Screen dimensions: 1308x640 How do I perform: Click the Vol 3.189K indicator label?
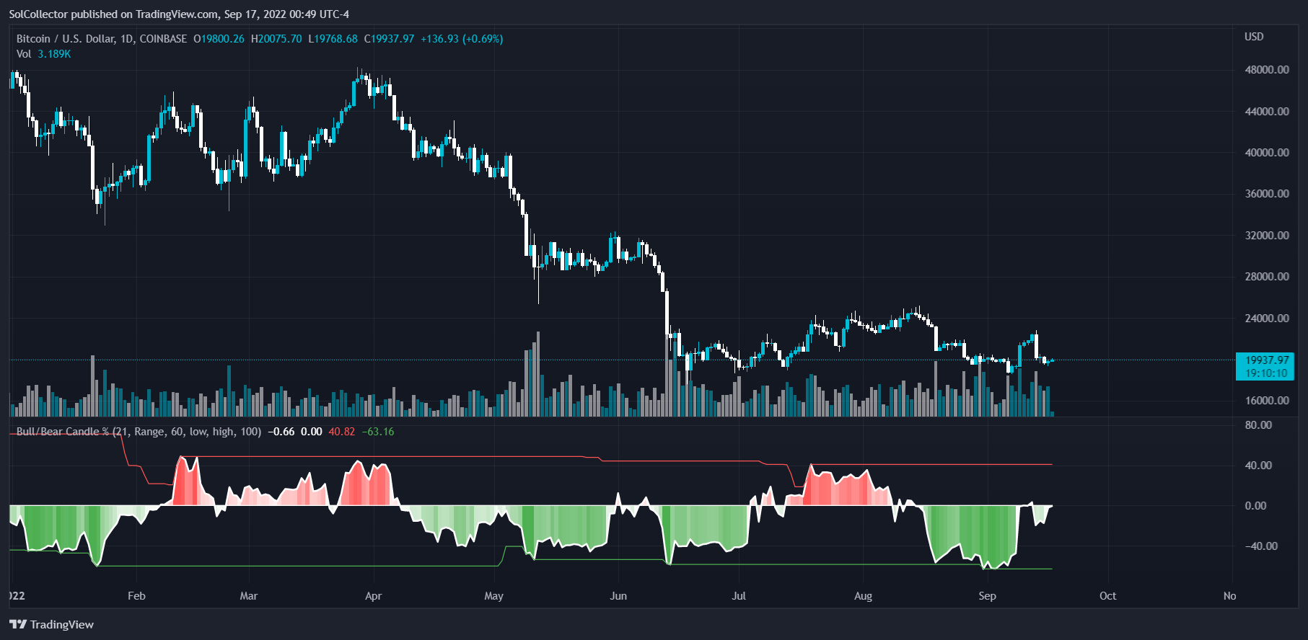click(43, 54)
